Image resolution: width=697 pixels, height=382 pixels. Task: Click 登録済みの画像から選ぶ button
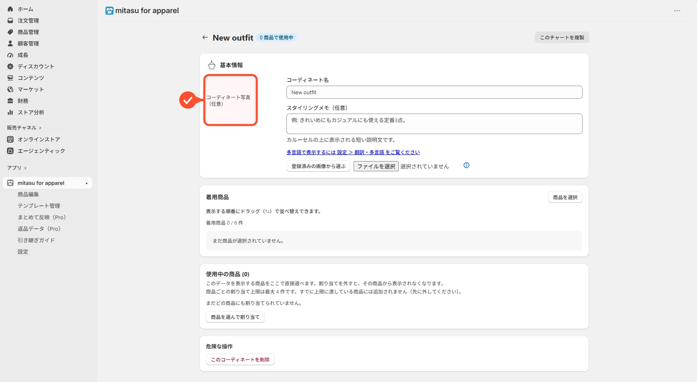318,166
